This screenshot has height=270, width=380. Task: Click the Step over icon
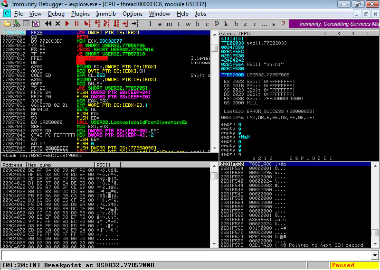click(97, 24)
